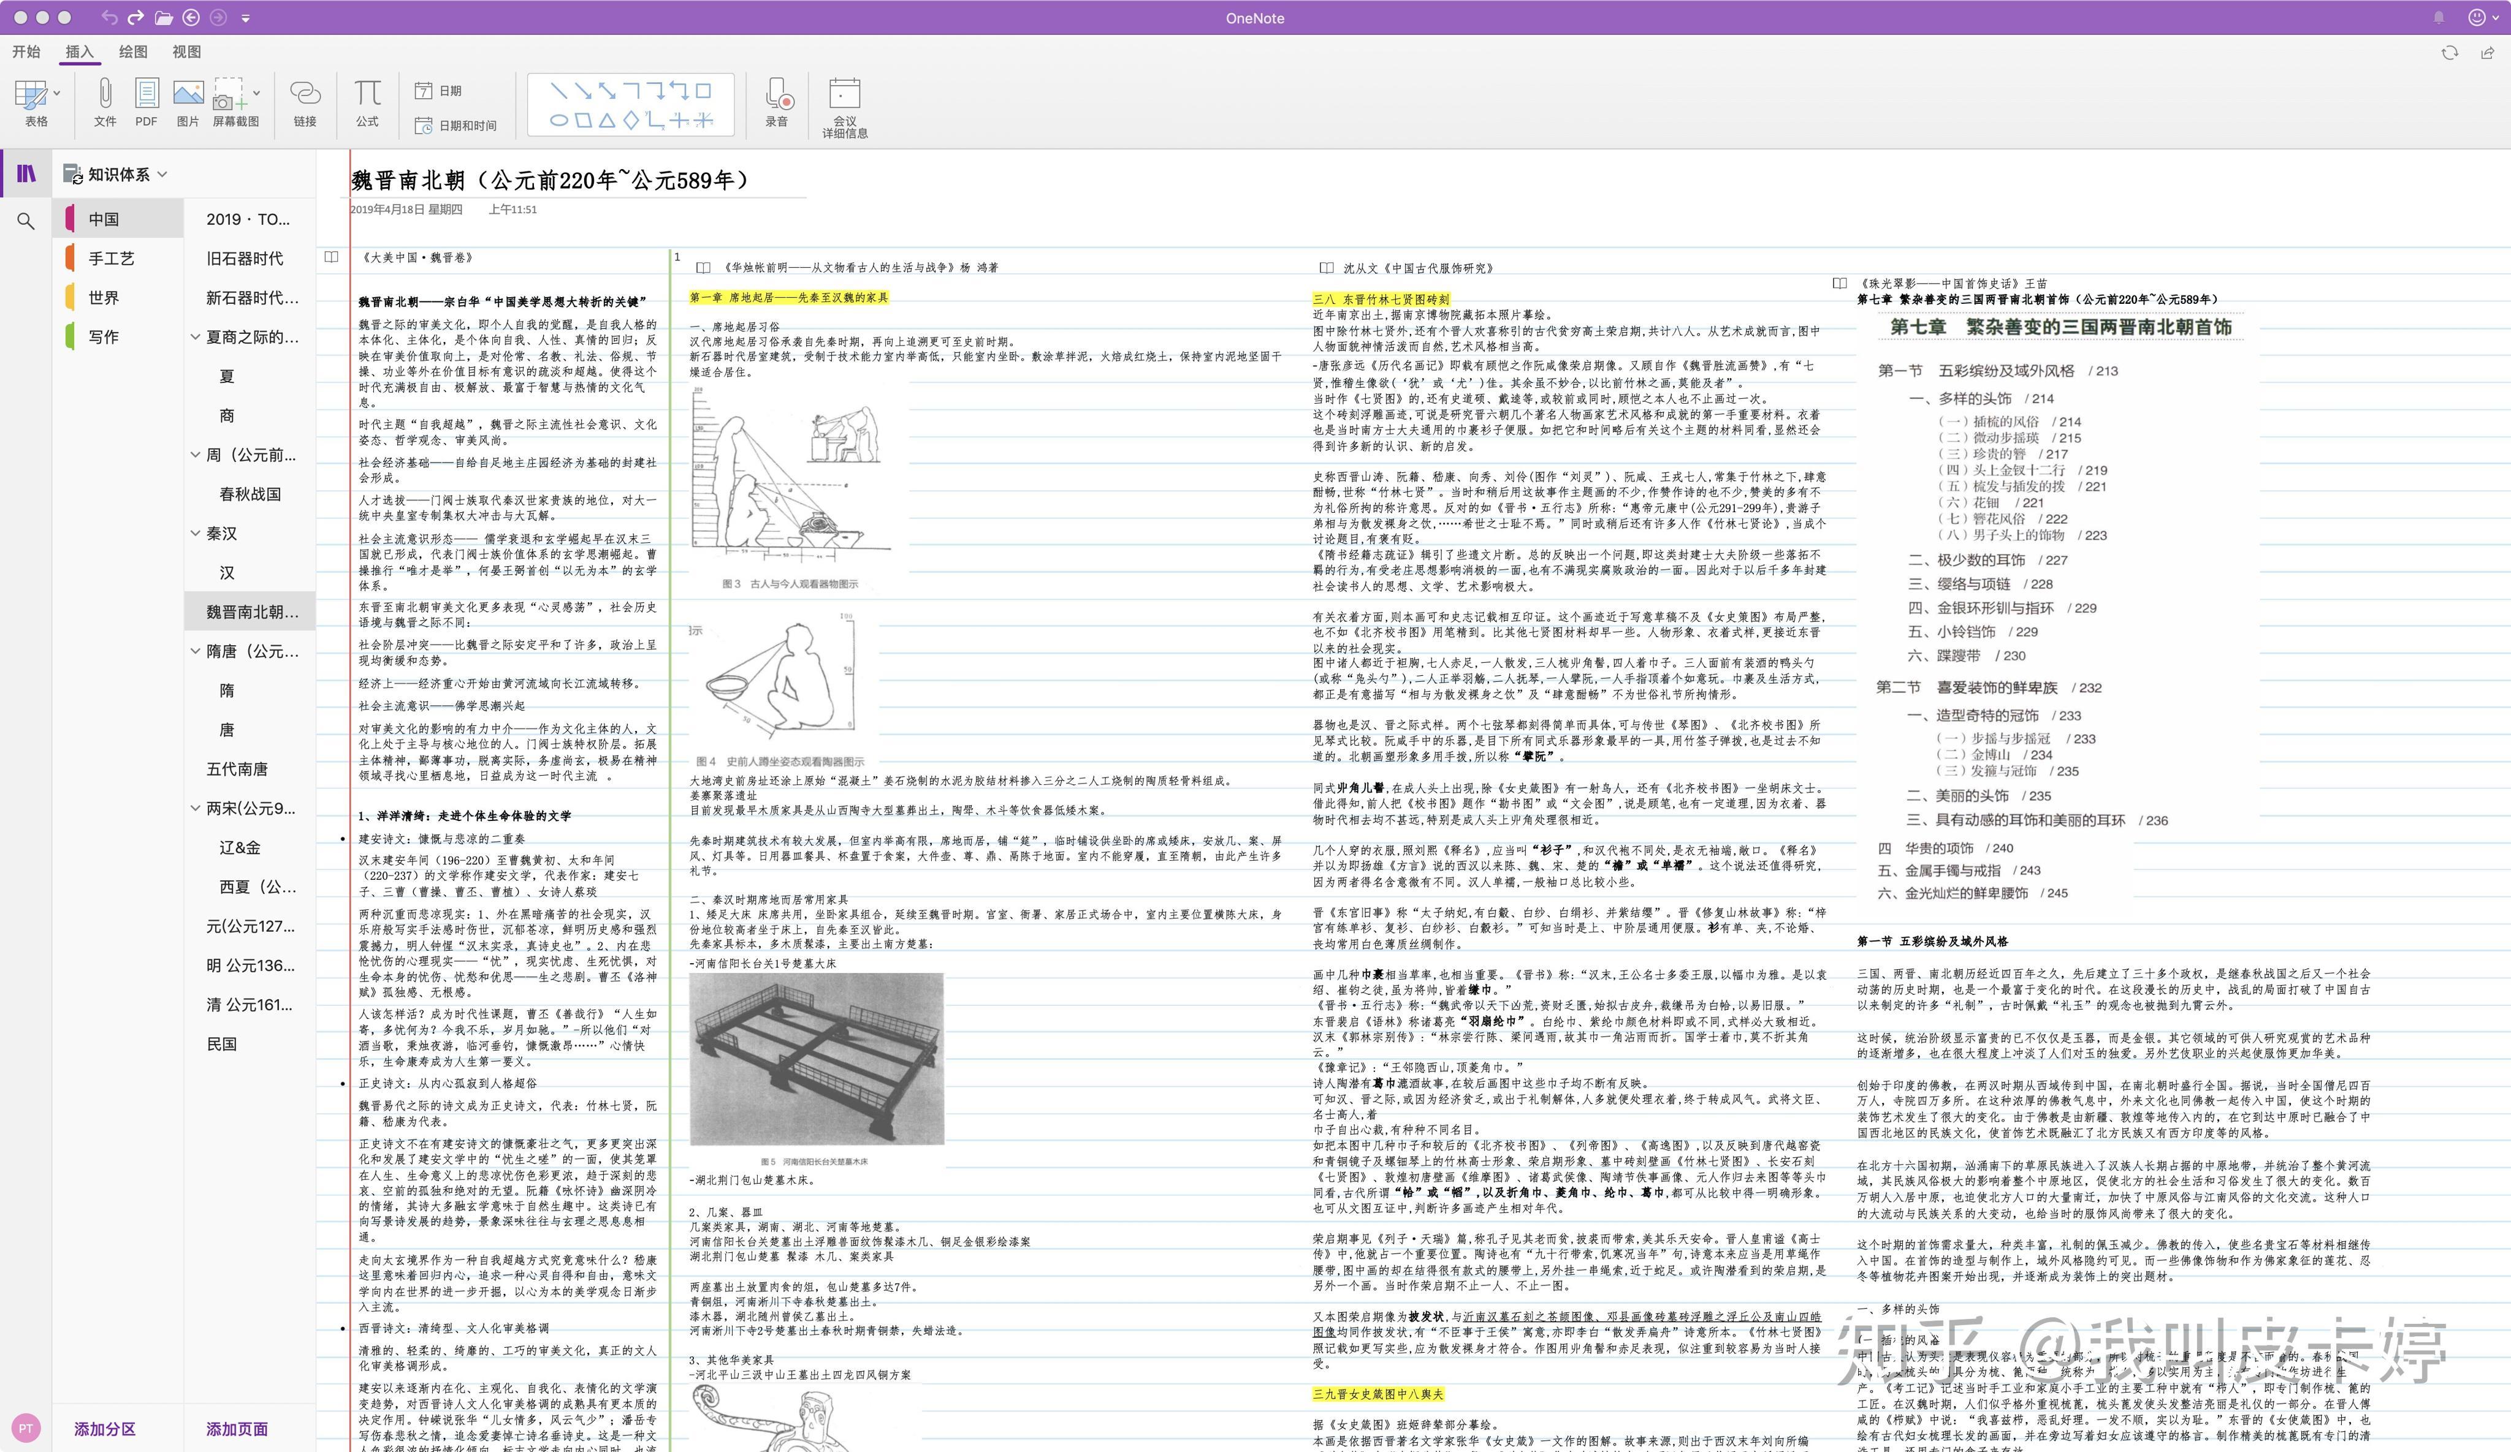Click the undo arrow in title bar
Image resolution: width=2511 pixels, height=1452 pixels.
pos(110,18)
